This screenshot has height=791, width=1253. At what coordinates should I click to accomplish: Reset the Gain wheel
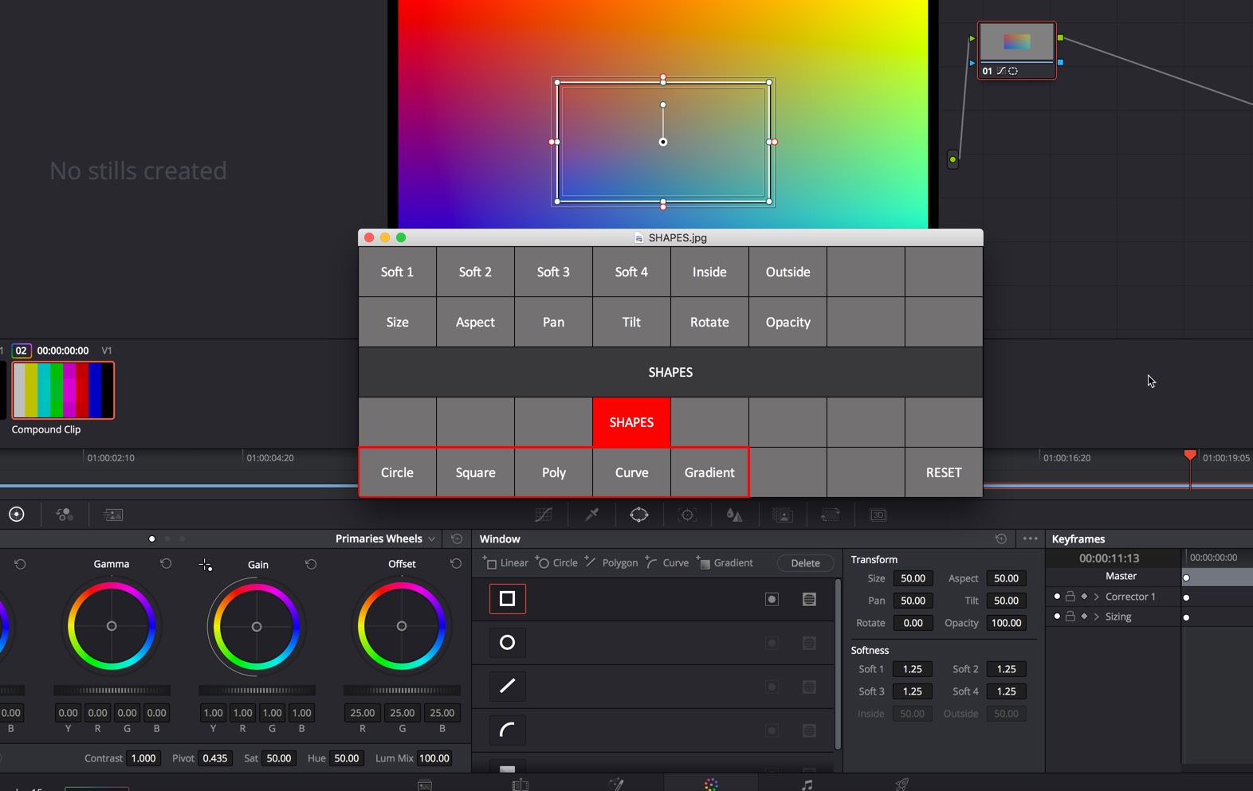tap(311, 564)
